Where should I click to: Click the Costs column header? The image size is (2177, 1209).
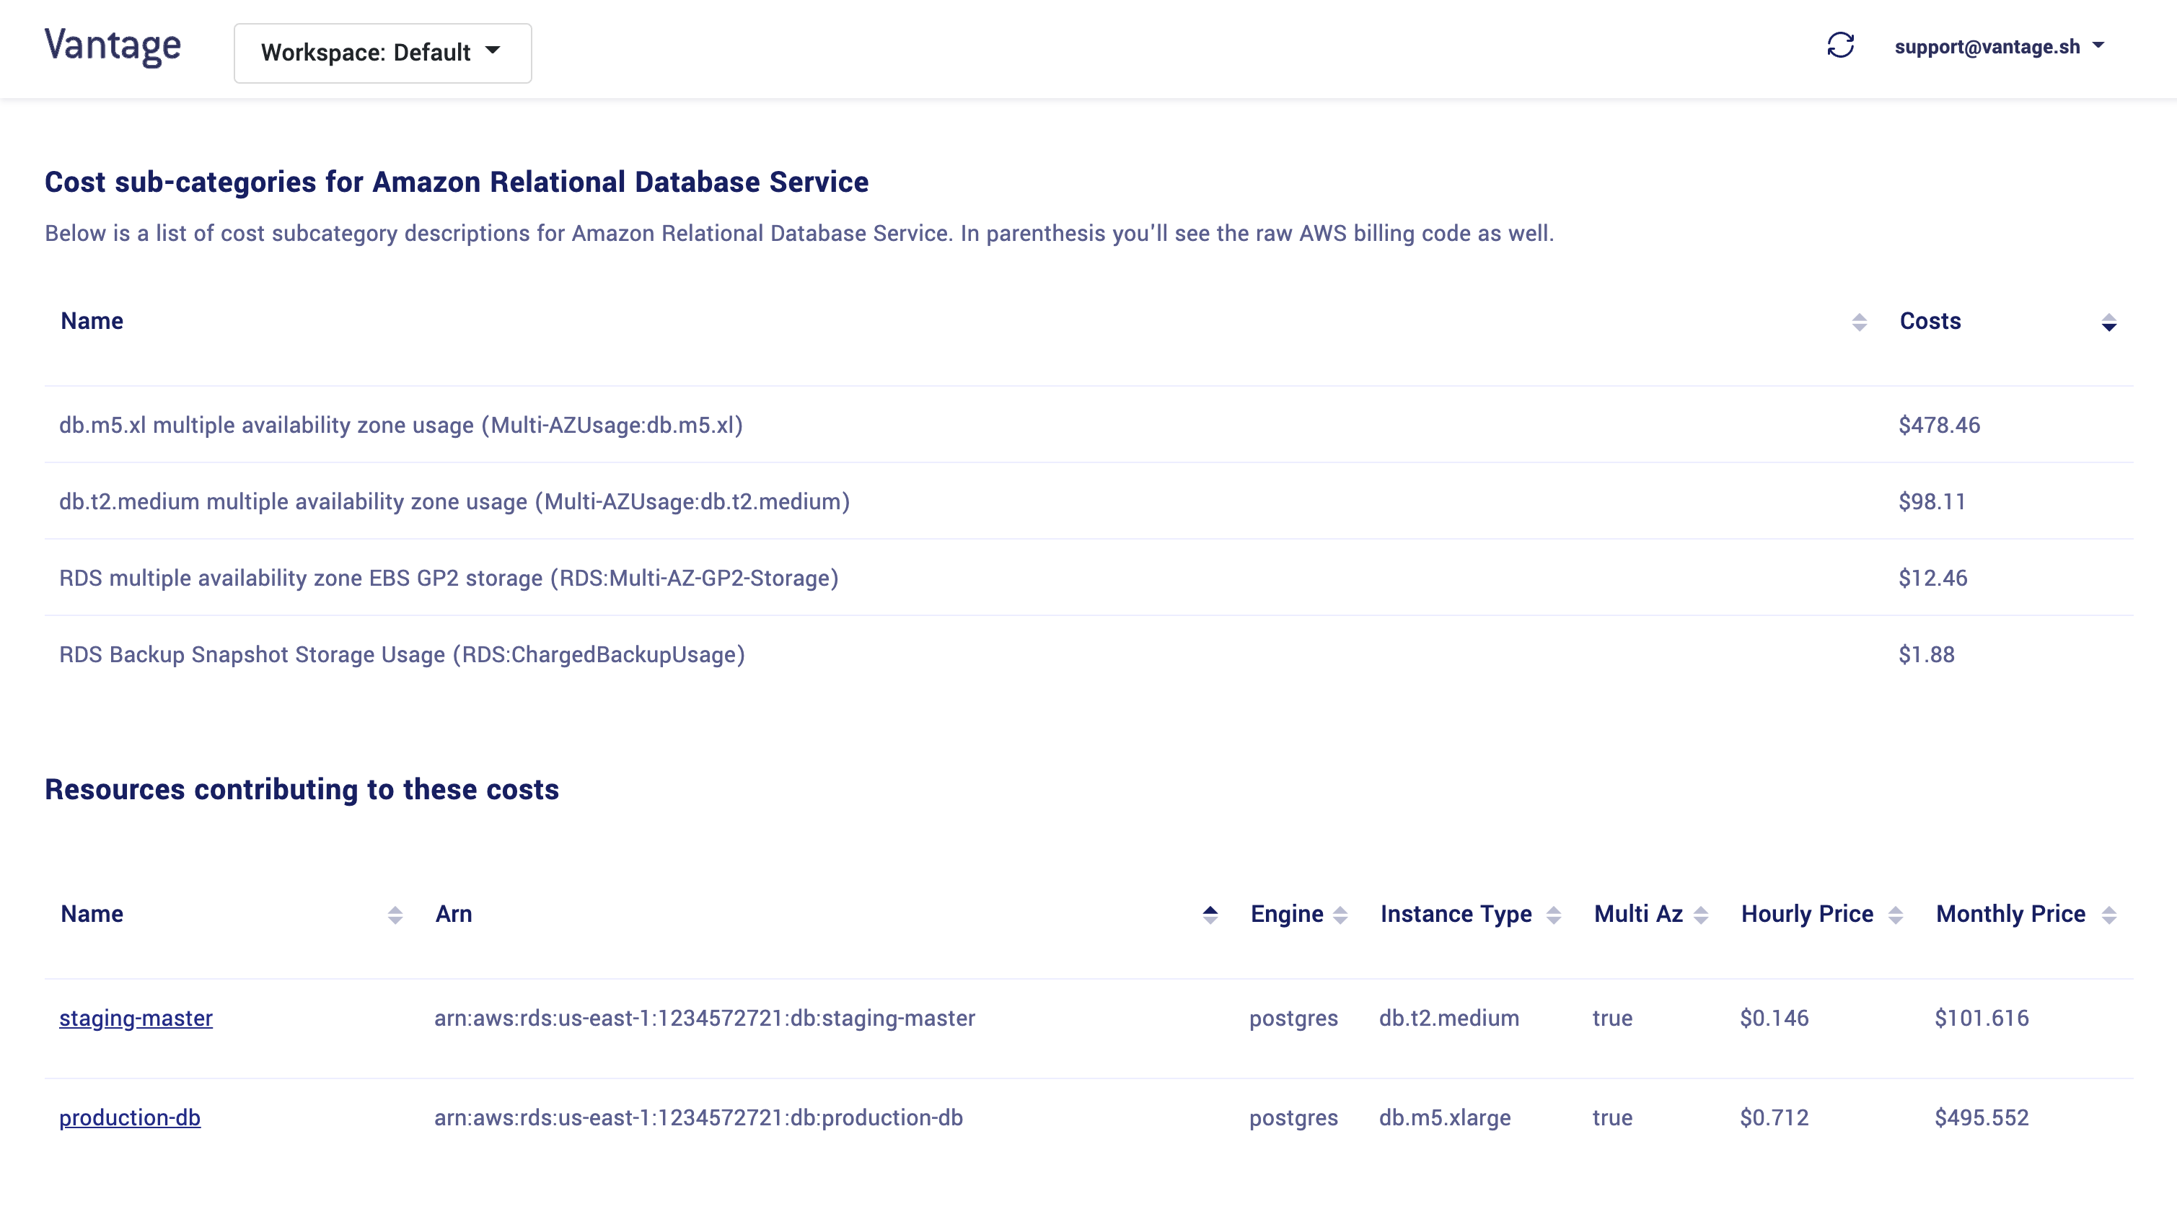click(x=1930, y=321)
